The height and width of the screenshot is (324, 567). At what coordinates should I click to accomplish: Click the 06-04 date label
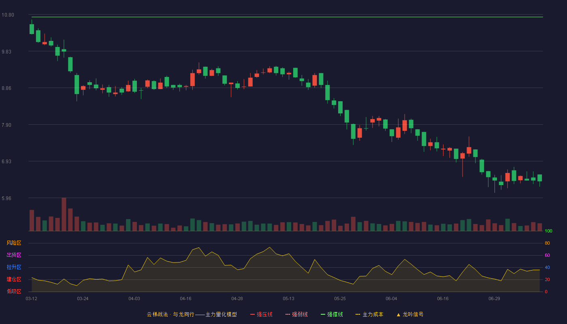391,298
